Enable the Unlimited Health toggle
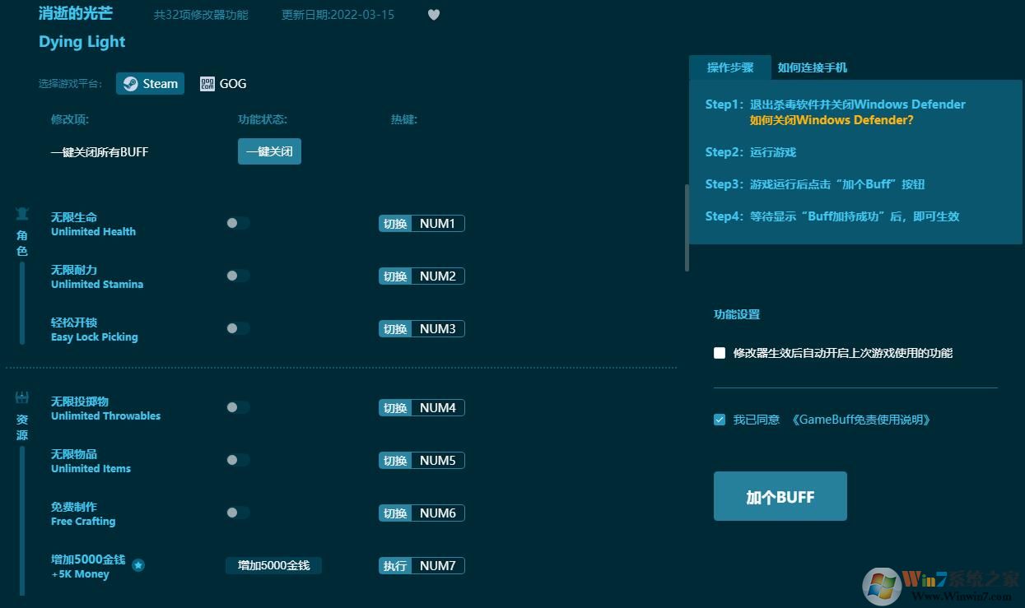The height and width of the screenshot is (608, 1025). [x=237, y=222]
